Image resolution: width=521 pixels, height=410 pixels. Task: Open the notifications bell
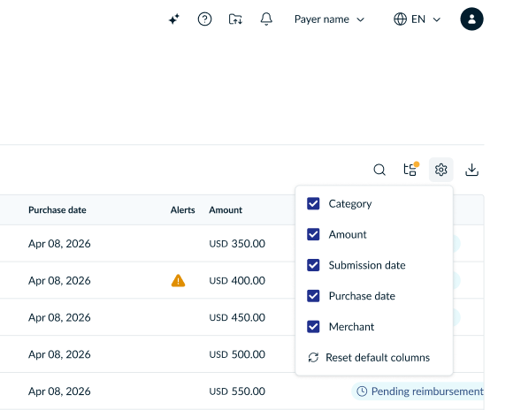266,19
